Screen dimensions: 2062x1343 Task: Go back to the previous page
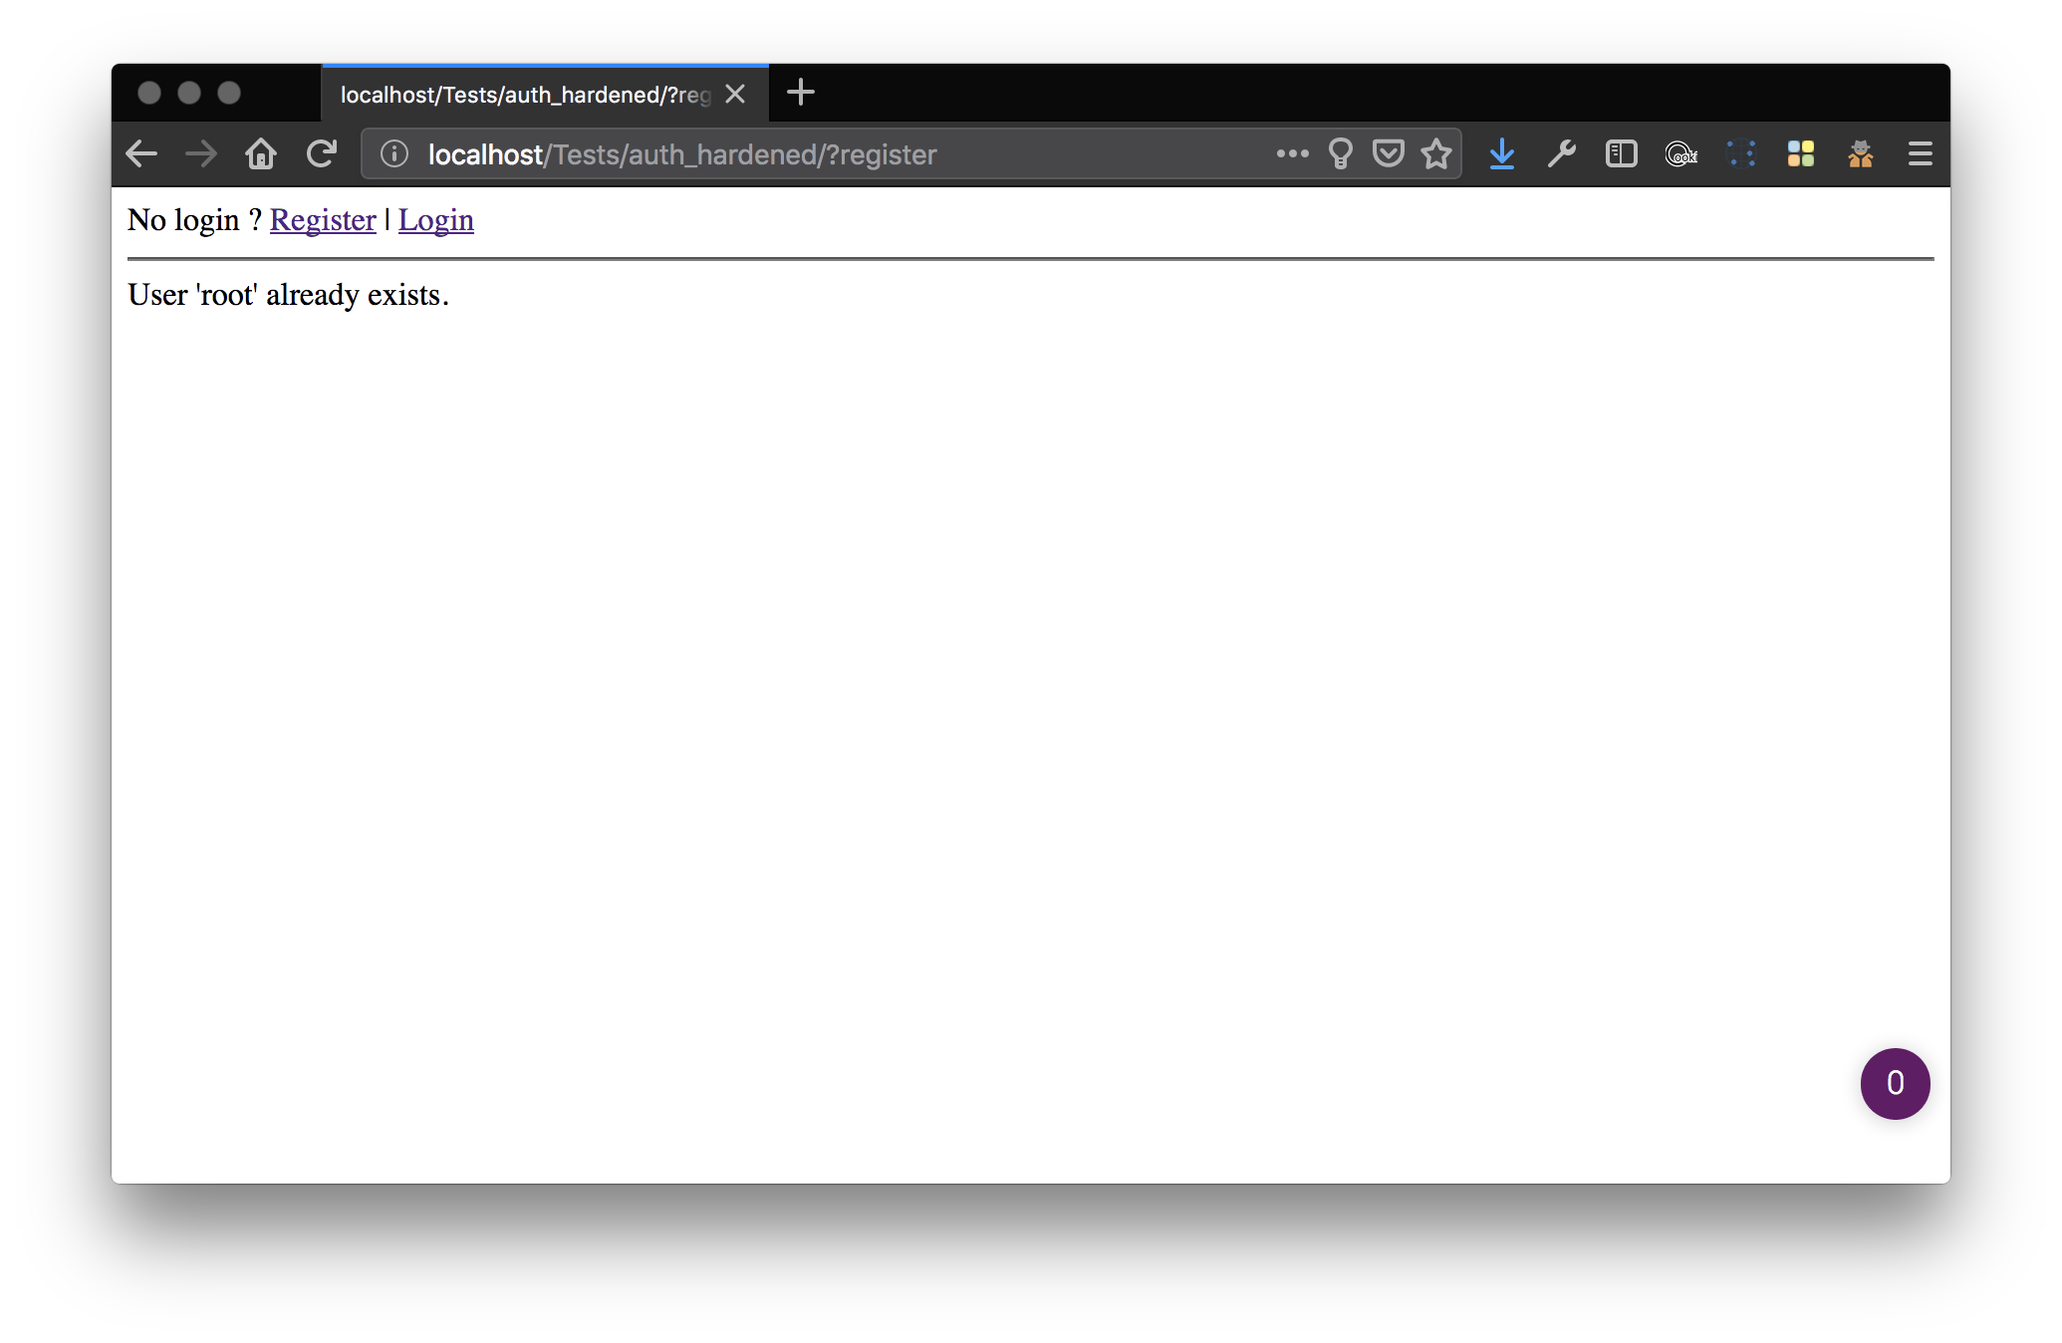point(141,154)
